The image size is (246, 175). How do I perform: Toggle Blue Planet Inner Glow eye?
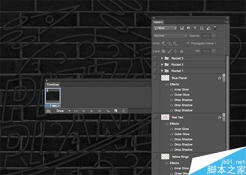(x=172, y=89)
